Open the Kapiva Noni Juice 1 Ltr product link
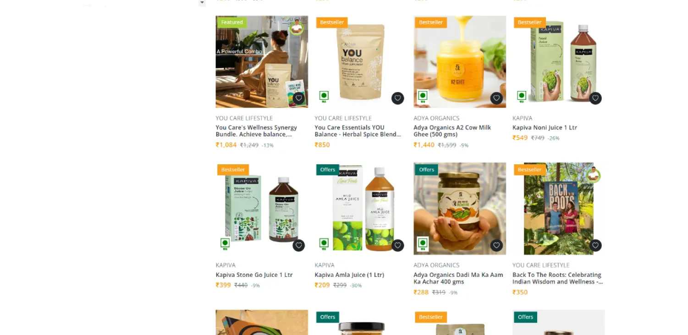 [545, 128]
